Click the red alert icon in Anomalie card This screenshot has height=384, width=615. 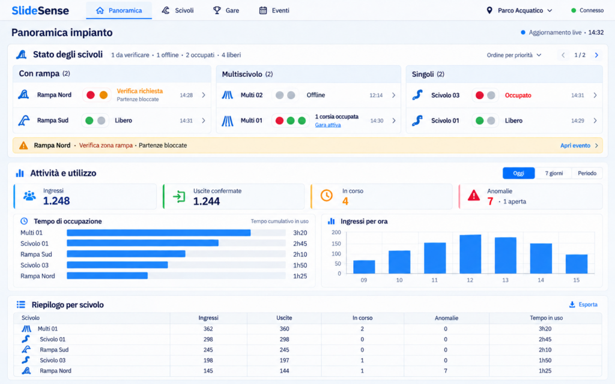click(x=474, y=195)
